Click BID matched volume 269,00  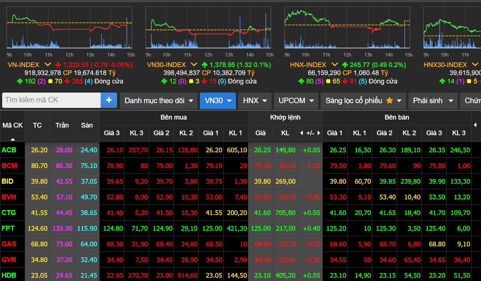pyautogui.click(x=286, y=181)
